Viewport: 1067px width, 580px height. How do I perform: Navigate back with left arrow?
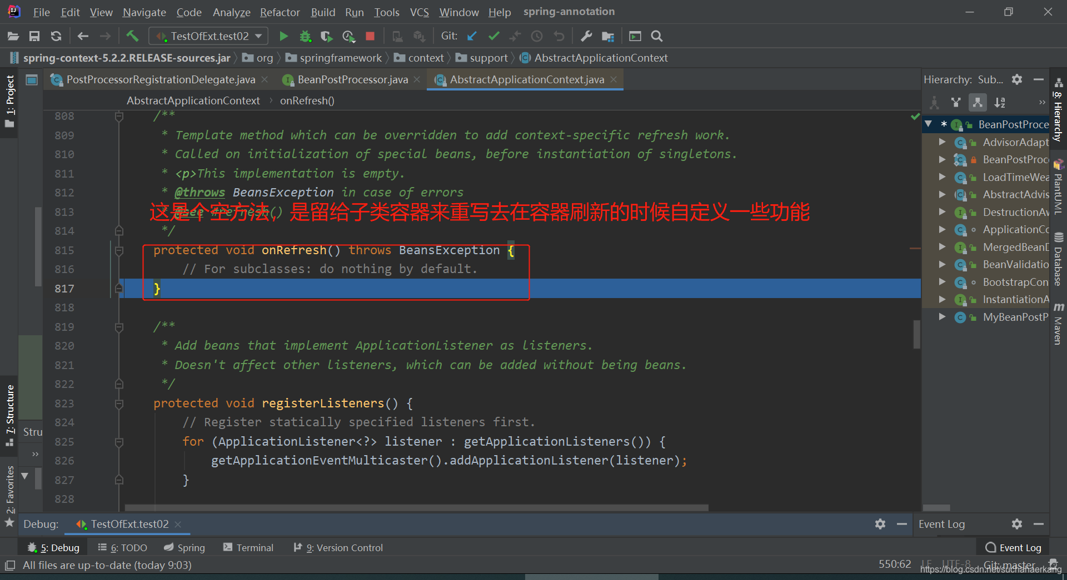[x=83, y=36]
